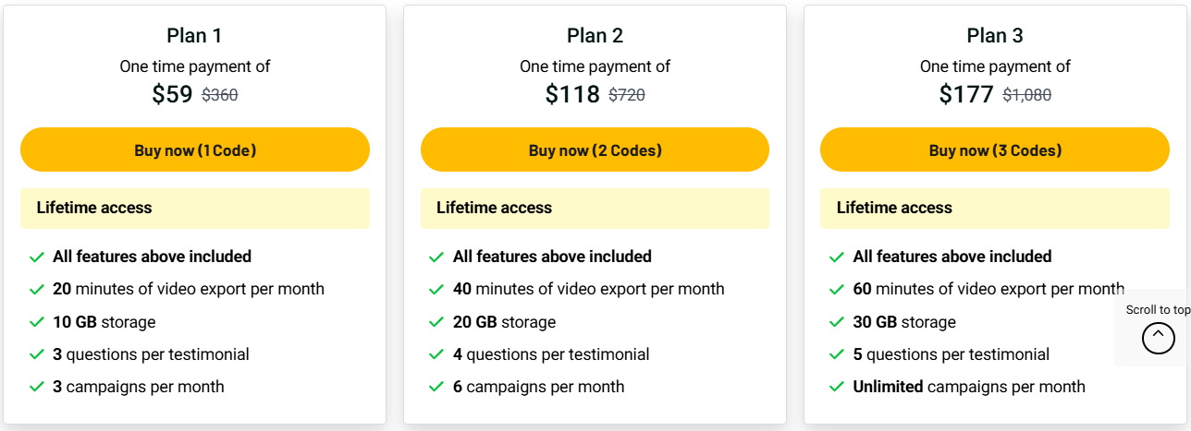The image size is (1191, 431).
Task: Click Plan 2 Lifetime access banner
Action: tap(595, 209)
